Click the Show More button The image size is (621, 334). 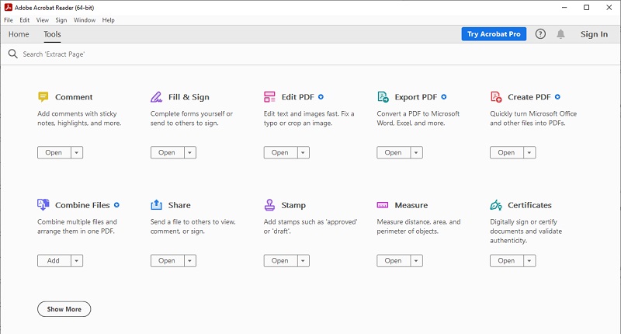click(x=64, y=309)
